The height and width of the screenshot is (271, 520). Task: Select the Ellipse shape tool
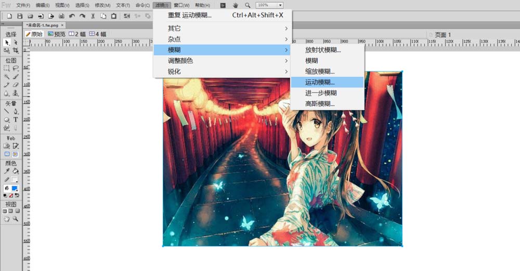click(7, 119)
